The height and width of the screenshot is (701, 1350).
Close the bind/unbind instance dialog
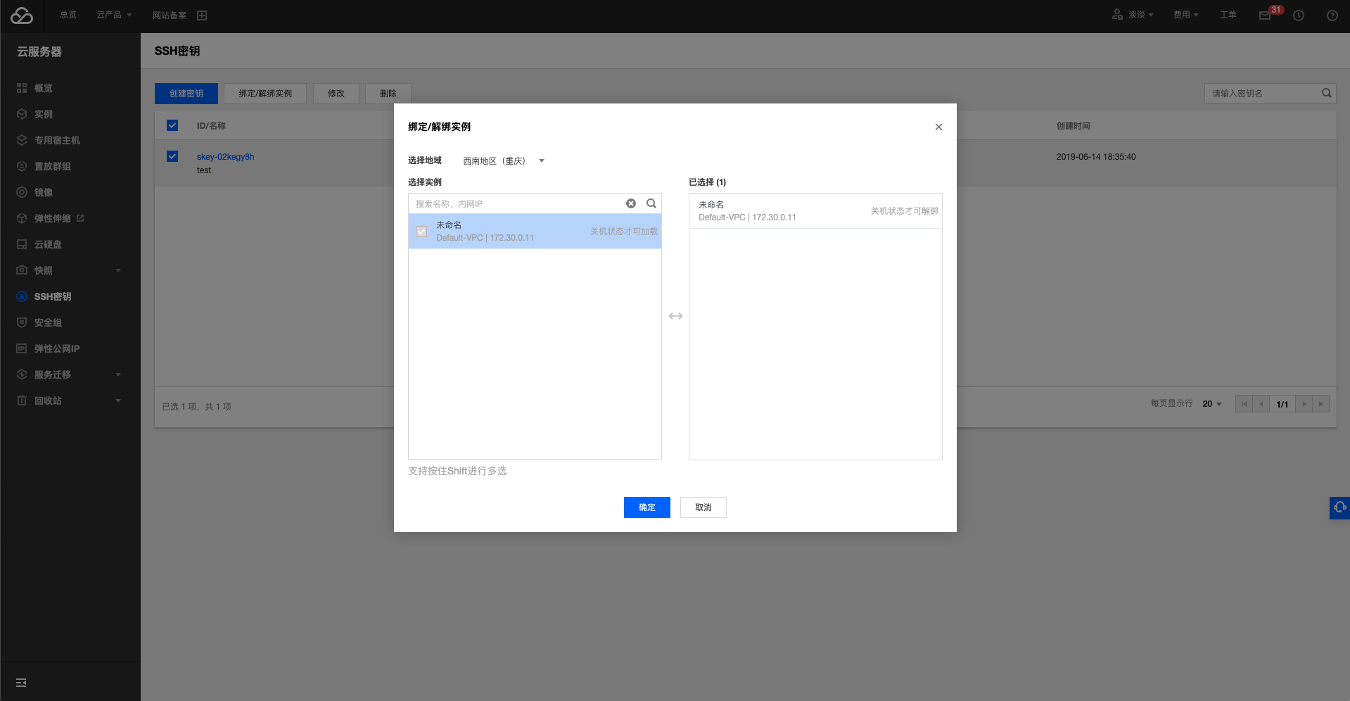(938, 127)
